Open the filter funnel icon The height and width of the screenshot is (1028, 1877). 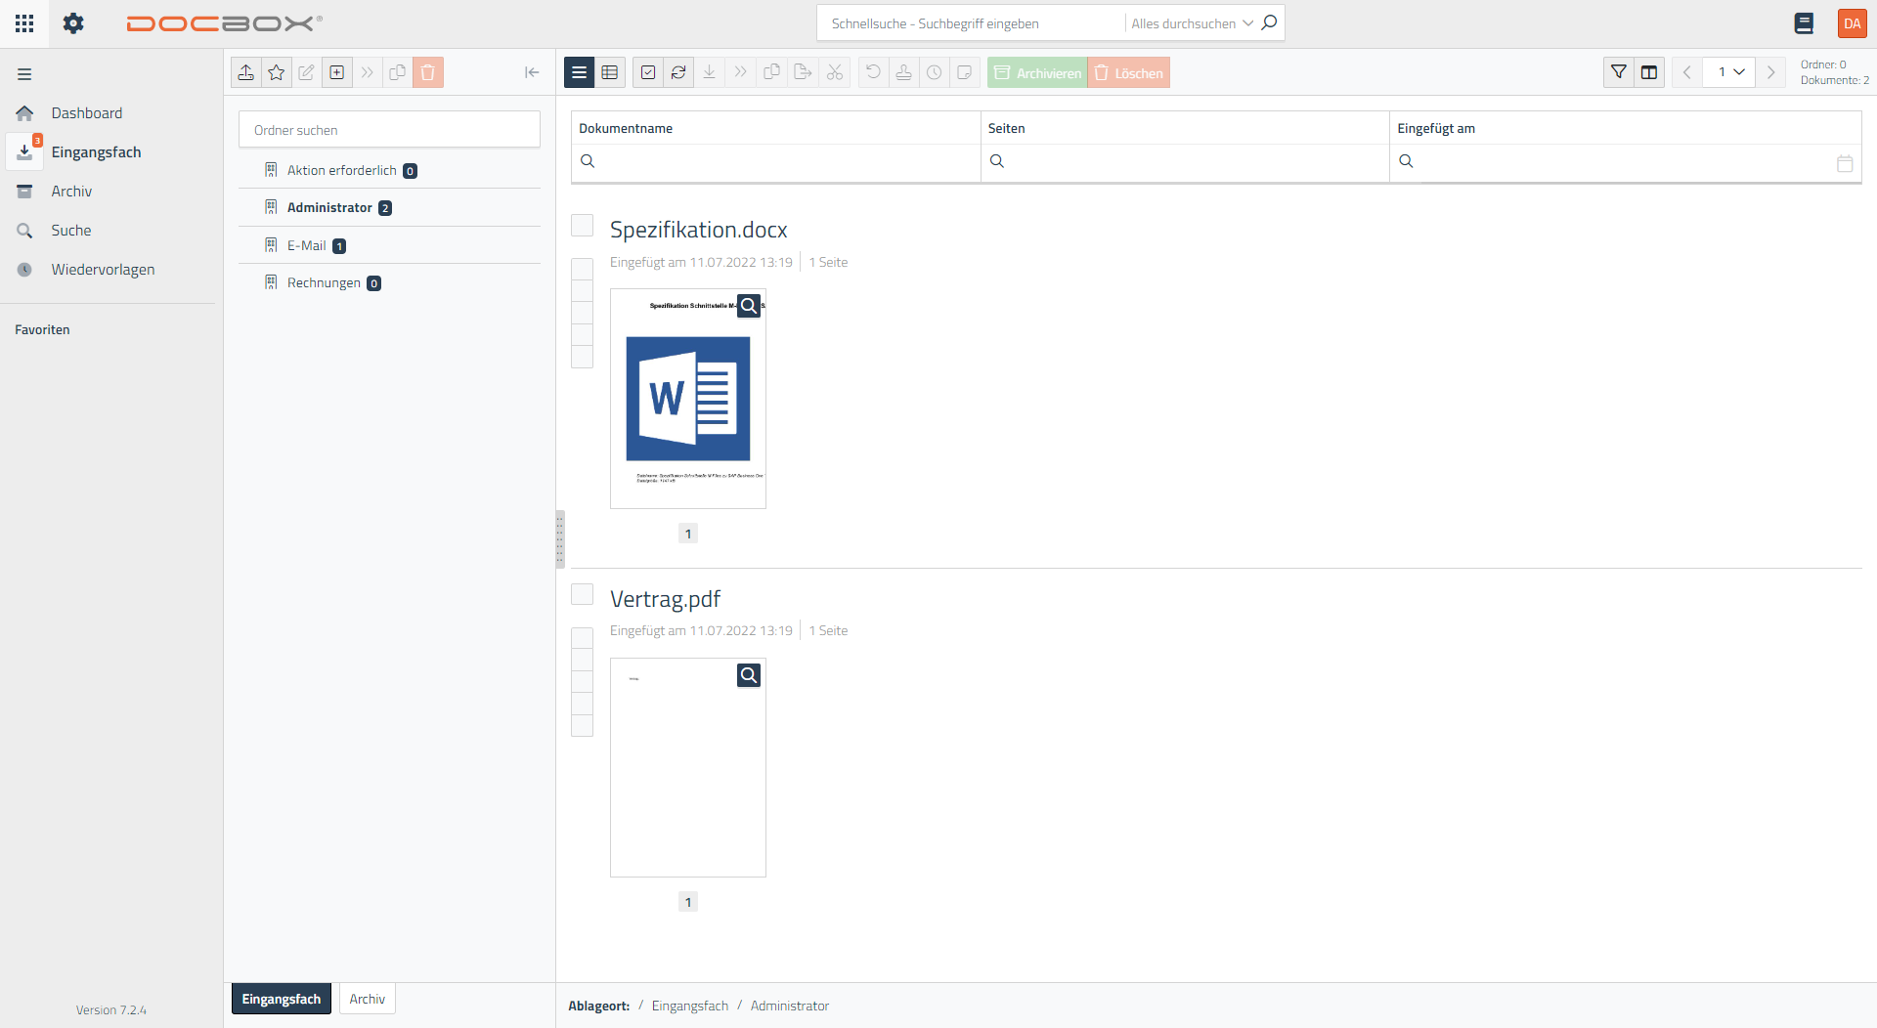tap(1619, 72)
